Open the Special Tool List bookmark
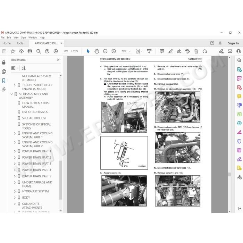 coord(34,118)
